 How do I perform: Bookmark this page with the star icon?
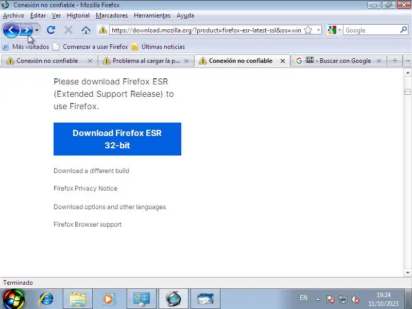click(308, 30)
